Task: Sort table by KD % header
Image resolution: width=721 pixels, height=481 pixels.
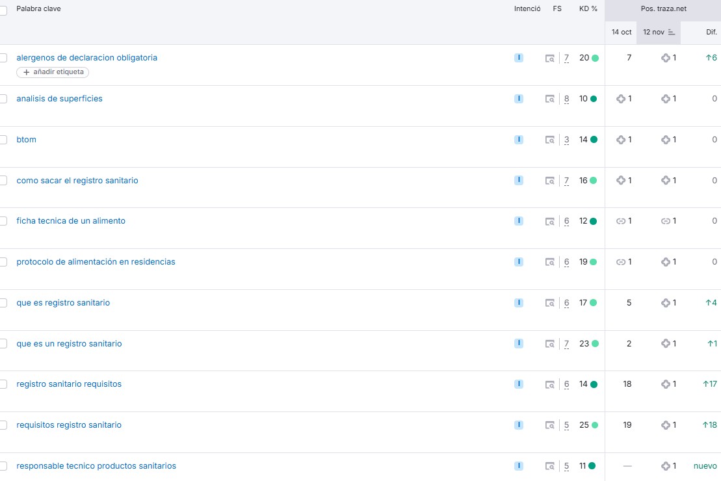Action: click(588, 9)
